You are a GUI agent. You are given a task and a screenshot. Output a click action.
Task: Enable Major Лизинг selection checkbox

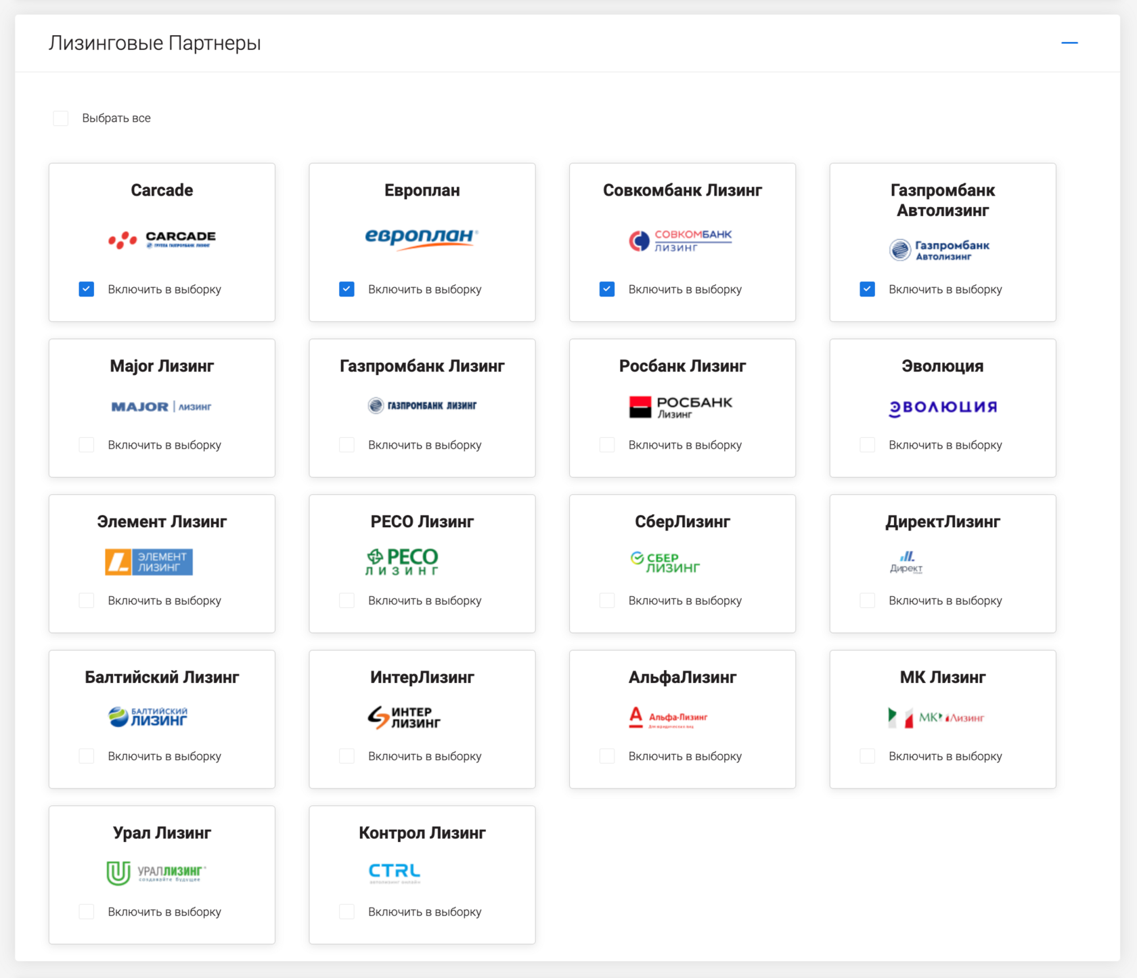click(x=87, y=445)
